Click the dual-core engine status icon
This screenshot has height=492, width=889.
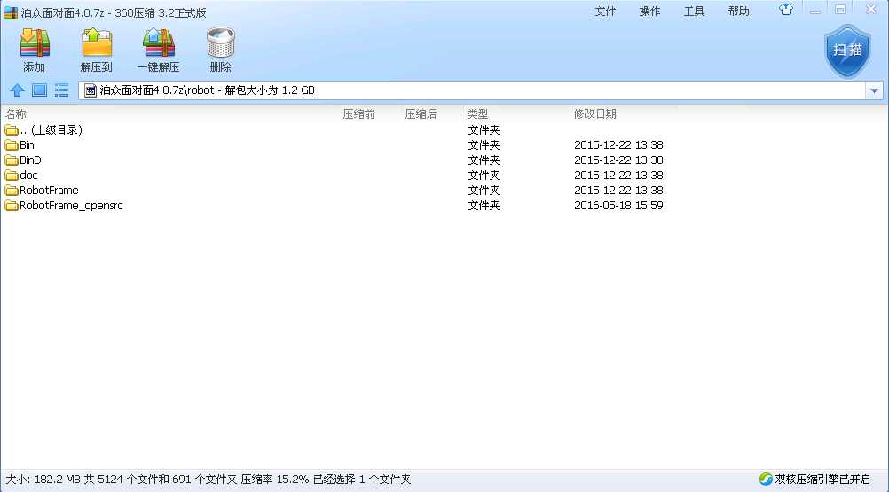click(766, 479)
